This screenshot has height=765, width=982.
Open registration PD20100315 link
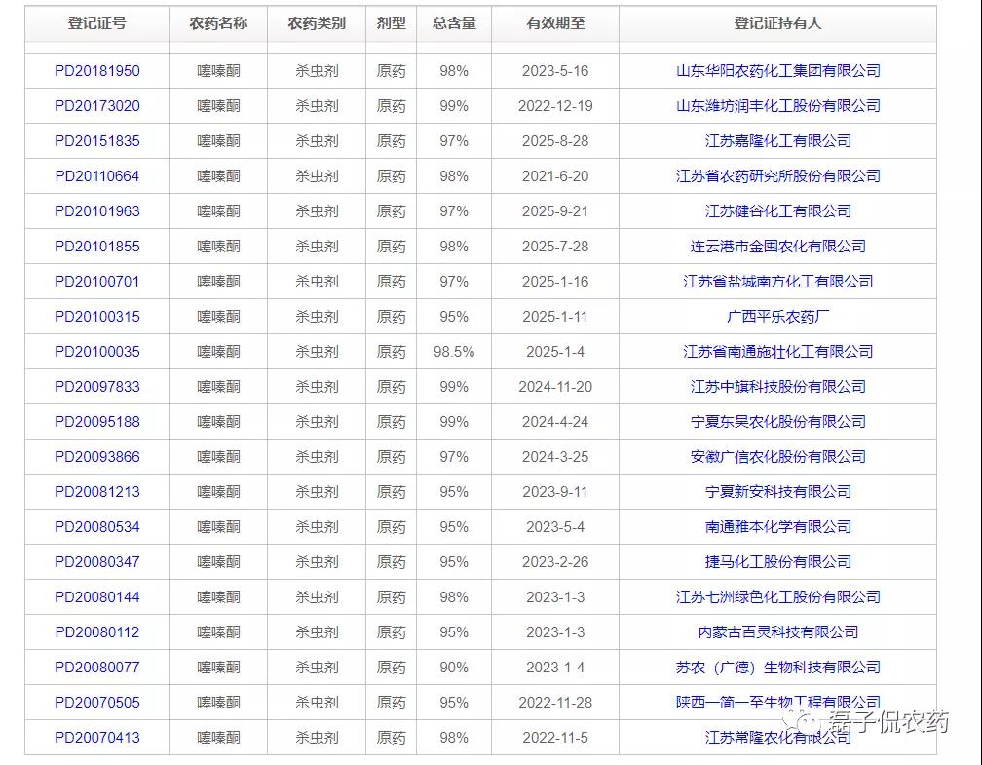[x=97, y=317]
